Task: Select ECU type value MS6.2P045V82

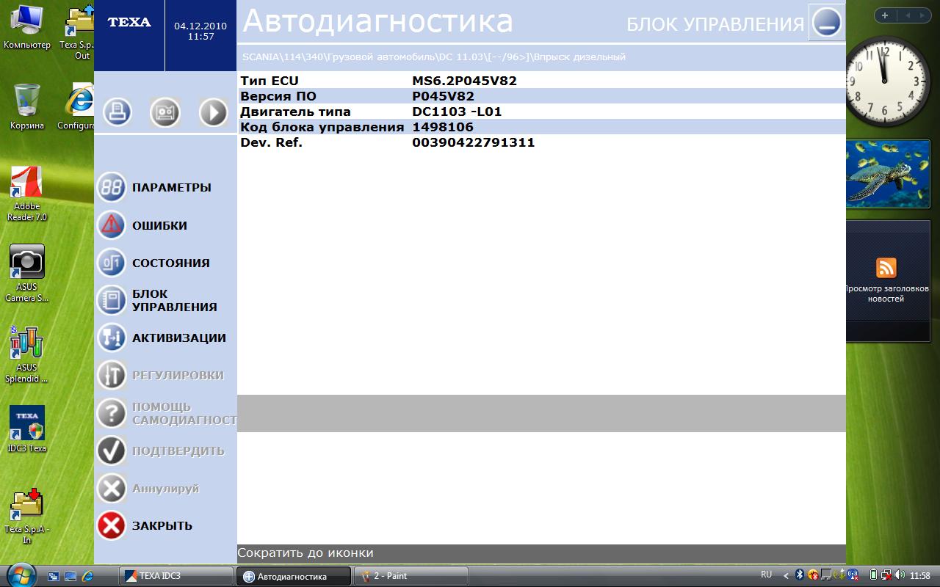Action: (465, 81)
